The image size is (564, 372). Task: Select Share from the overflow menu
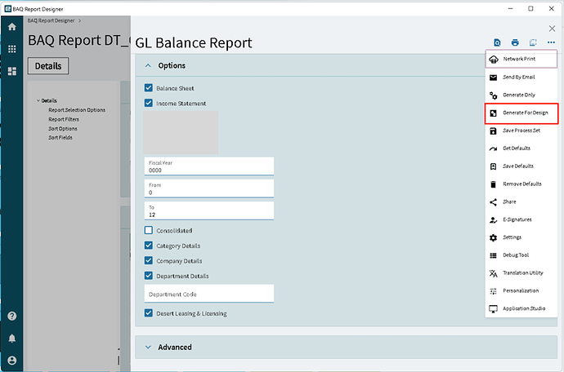[521, 201]
